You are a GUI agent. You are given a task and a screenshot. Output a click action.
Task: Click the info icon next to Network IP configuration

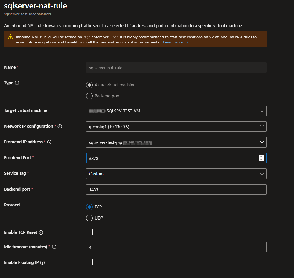[60, 126]
